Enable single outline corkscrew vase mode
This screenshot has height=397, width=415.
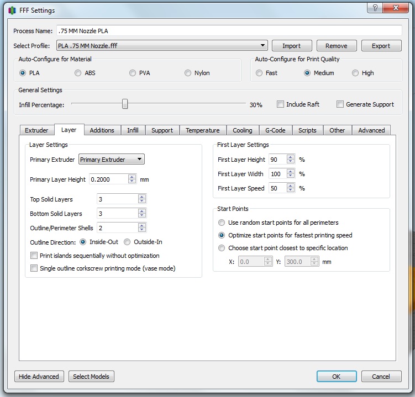click(x=34, y=268)
